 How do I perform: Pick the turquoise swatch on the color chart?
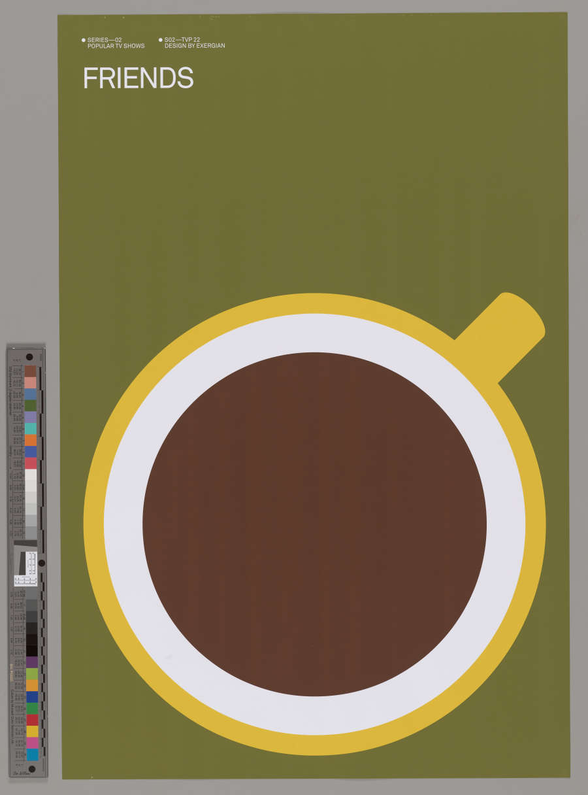[31, 428]
